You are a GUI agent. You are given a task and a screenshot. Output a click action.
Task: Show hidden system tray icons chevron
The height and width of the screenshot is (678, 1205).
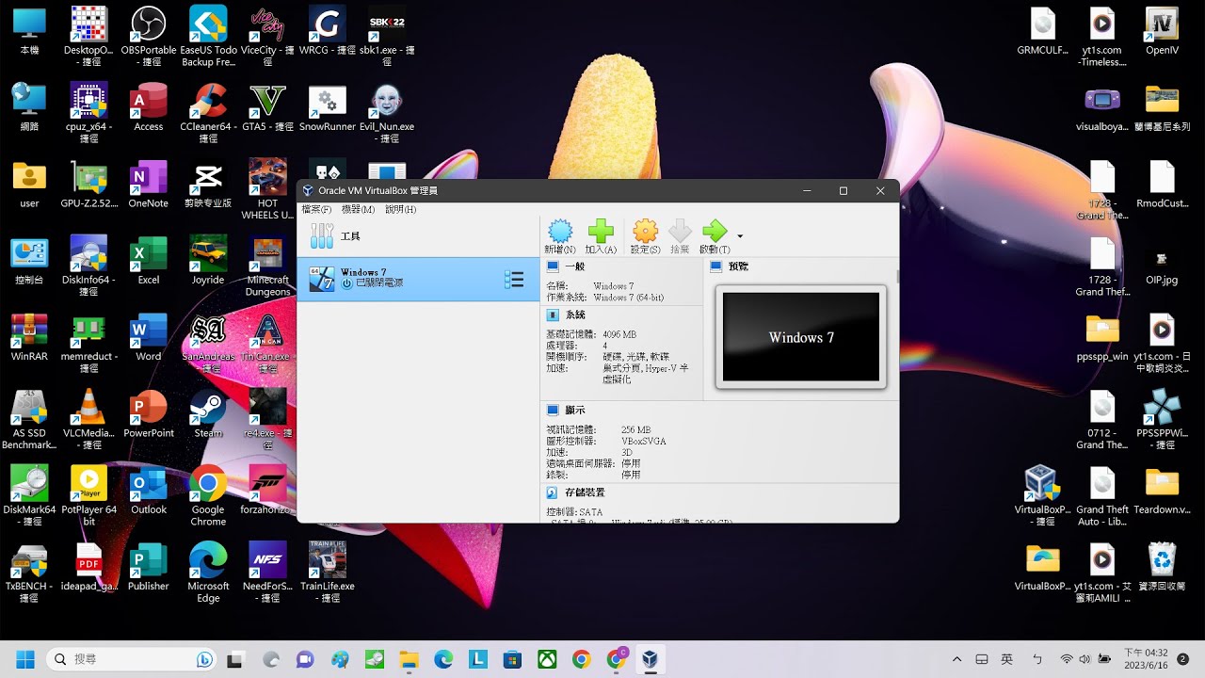[x=957, y=659]
